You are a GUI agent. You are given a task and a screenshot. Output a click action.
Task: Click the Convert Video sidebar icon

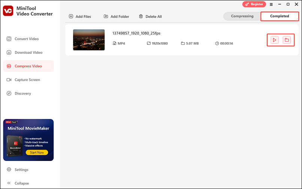point(9,39)
